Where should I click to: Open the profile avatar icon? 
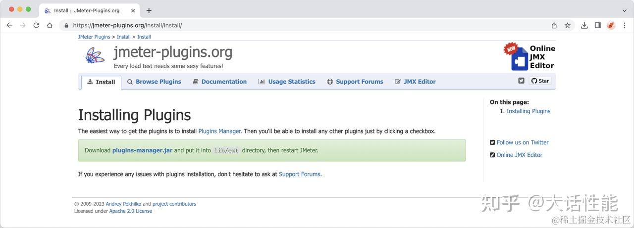click(611, 25)
